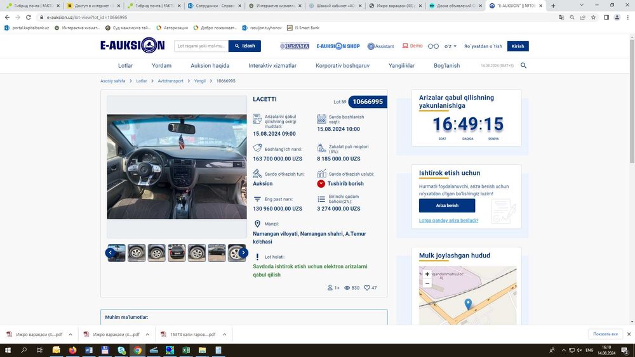Switch to Сотрудники browser tab
Image resolution: width=635 pixels, height=357 pixels.
[x=215, y=6]
